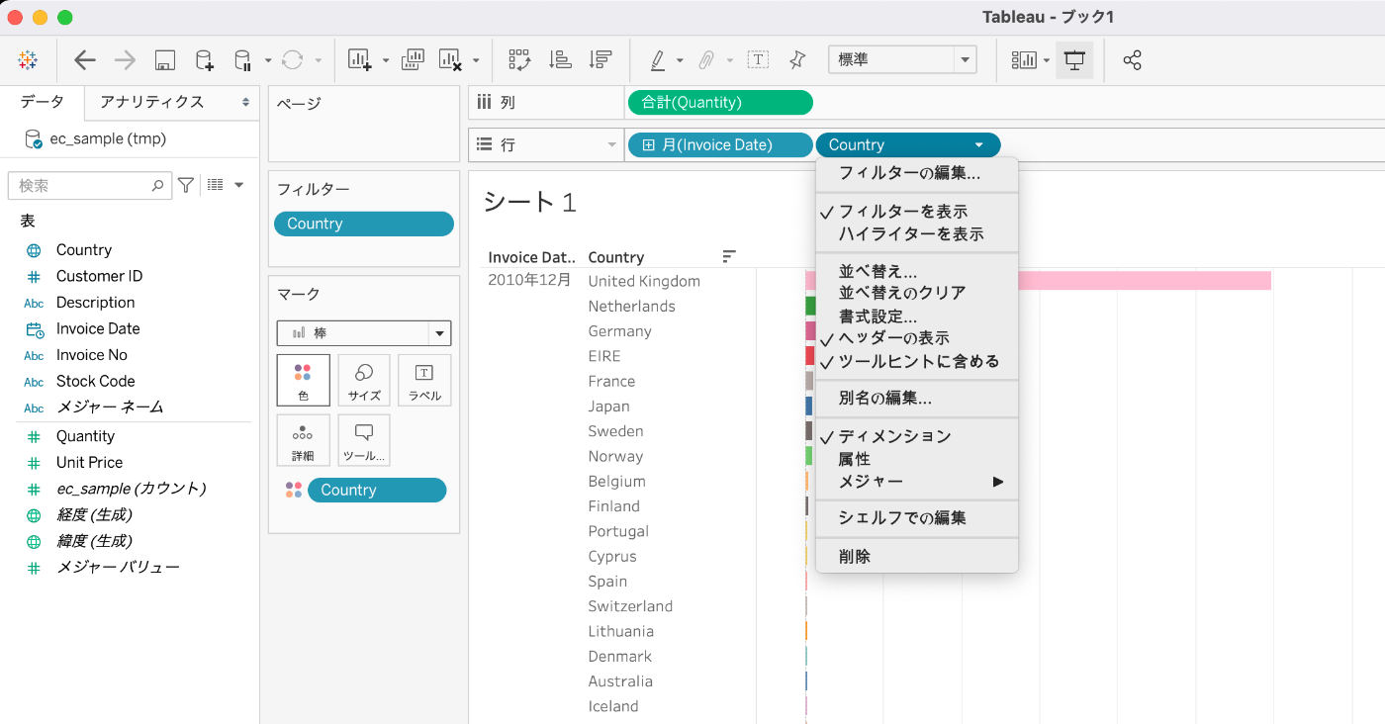Viewport: 1385px width, 724px height.
Task: Click the Country pill in the Filters shelf
Action: (x=364, y=224)
